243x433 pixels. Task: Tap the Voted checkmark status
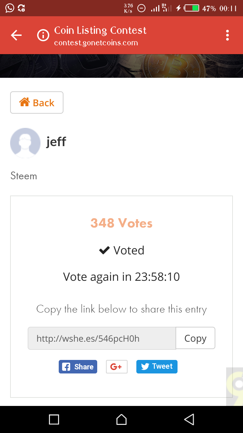point(122,250)
